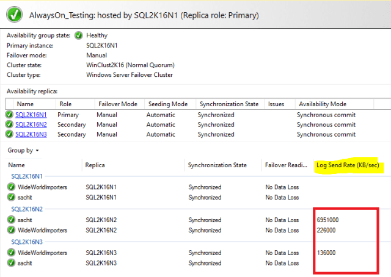
Task: Open the SQL2K16N3 replica link
Action: pyautogui.click(x=31, y=134)
